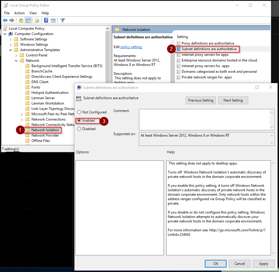Expand the Network Connections node
This screenshot has width=279, height=272.
(22, 119)
